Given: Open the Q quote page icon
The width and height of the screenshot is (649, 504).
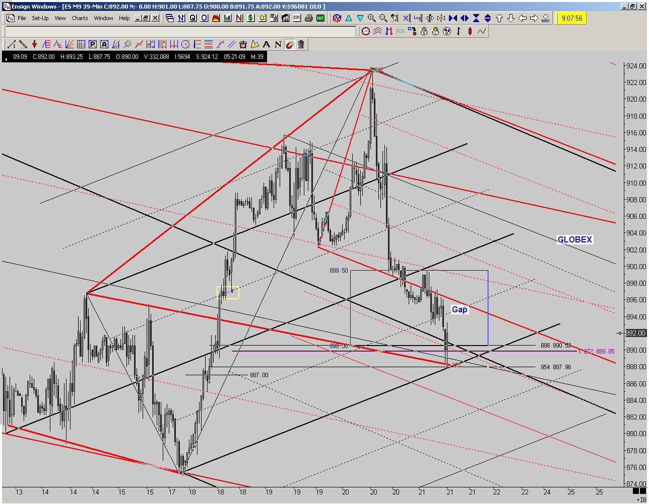Looking at the screenshot, I should pos(192,18).
